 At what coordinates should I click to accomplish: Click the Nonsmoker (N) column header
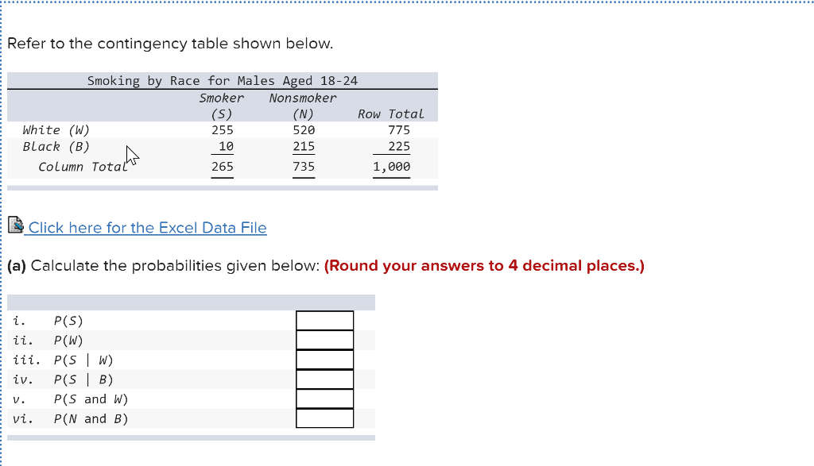tap(303, 106)
